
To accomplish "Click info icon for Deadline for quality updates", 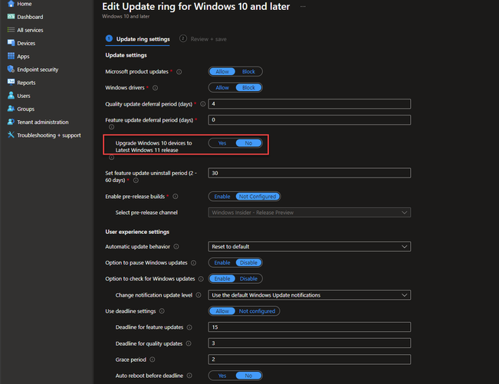I will pos(189,343).
